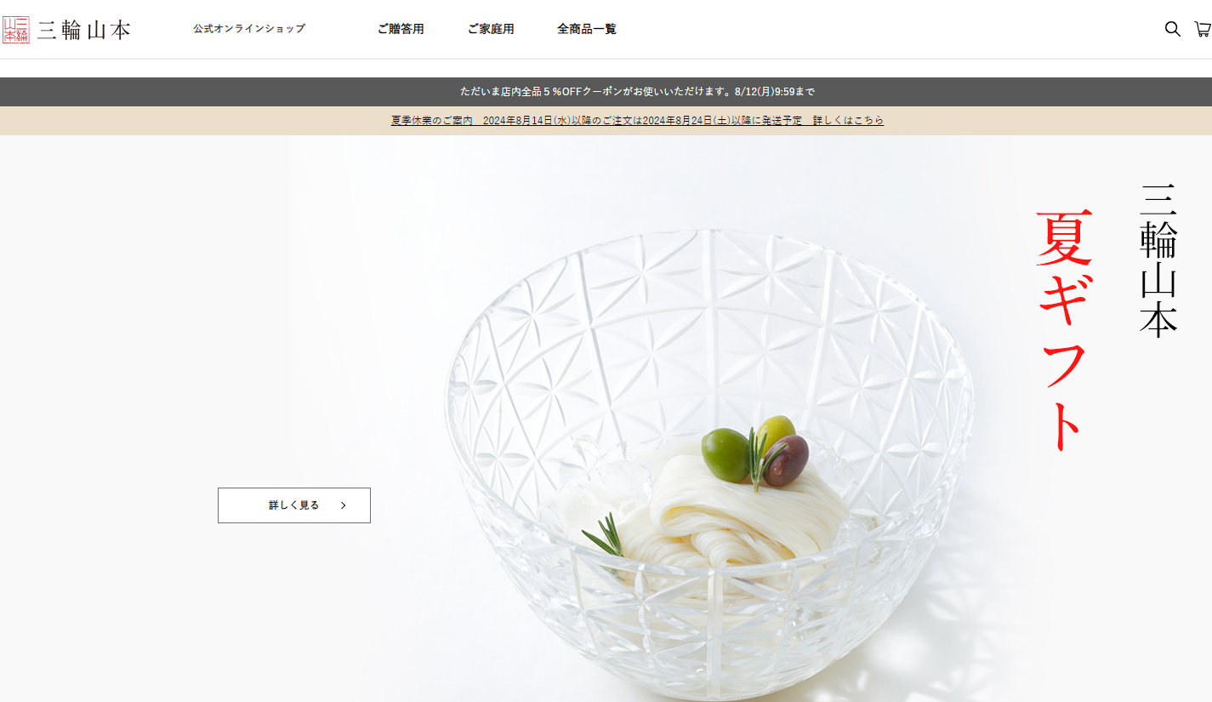Click the 三輪山本 header logo text
1212x702 pixels.
click(83, 30)
